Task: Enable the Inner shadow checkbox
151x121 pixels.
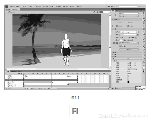Action: coord(128,78)
